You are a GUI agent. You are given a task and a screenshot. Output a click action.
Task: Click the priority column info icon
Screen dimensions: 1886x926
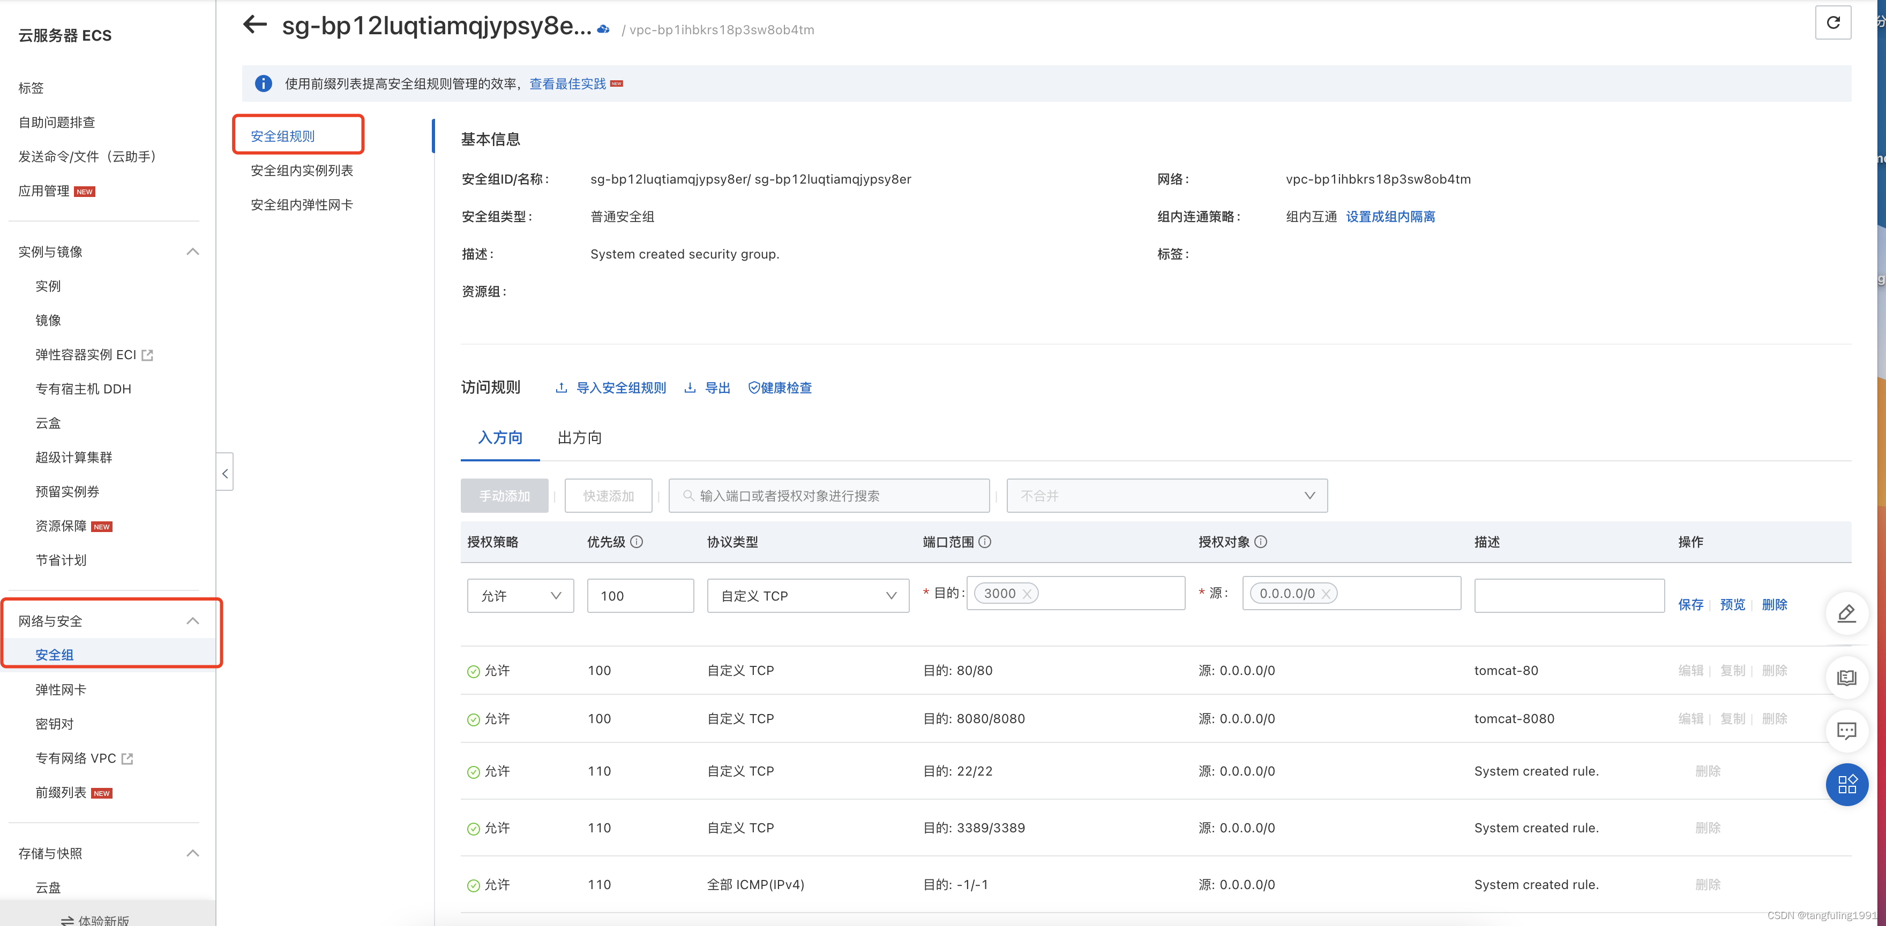[637, 542]
